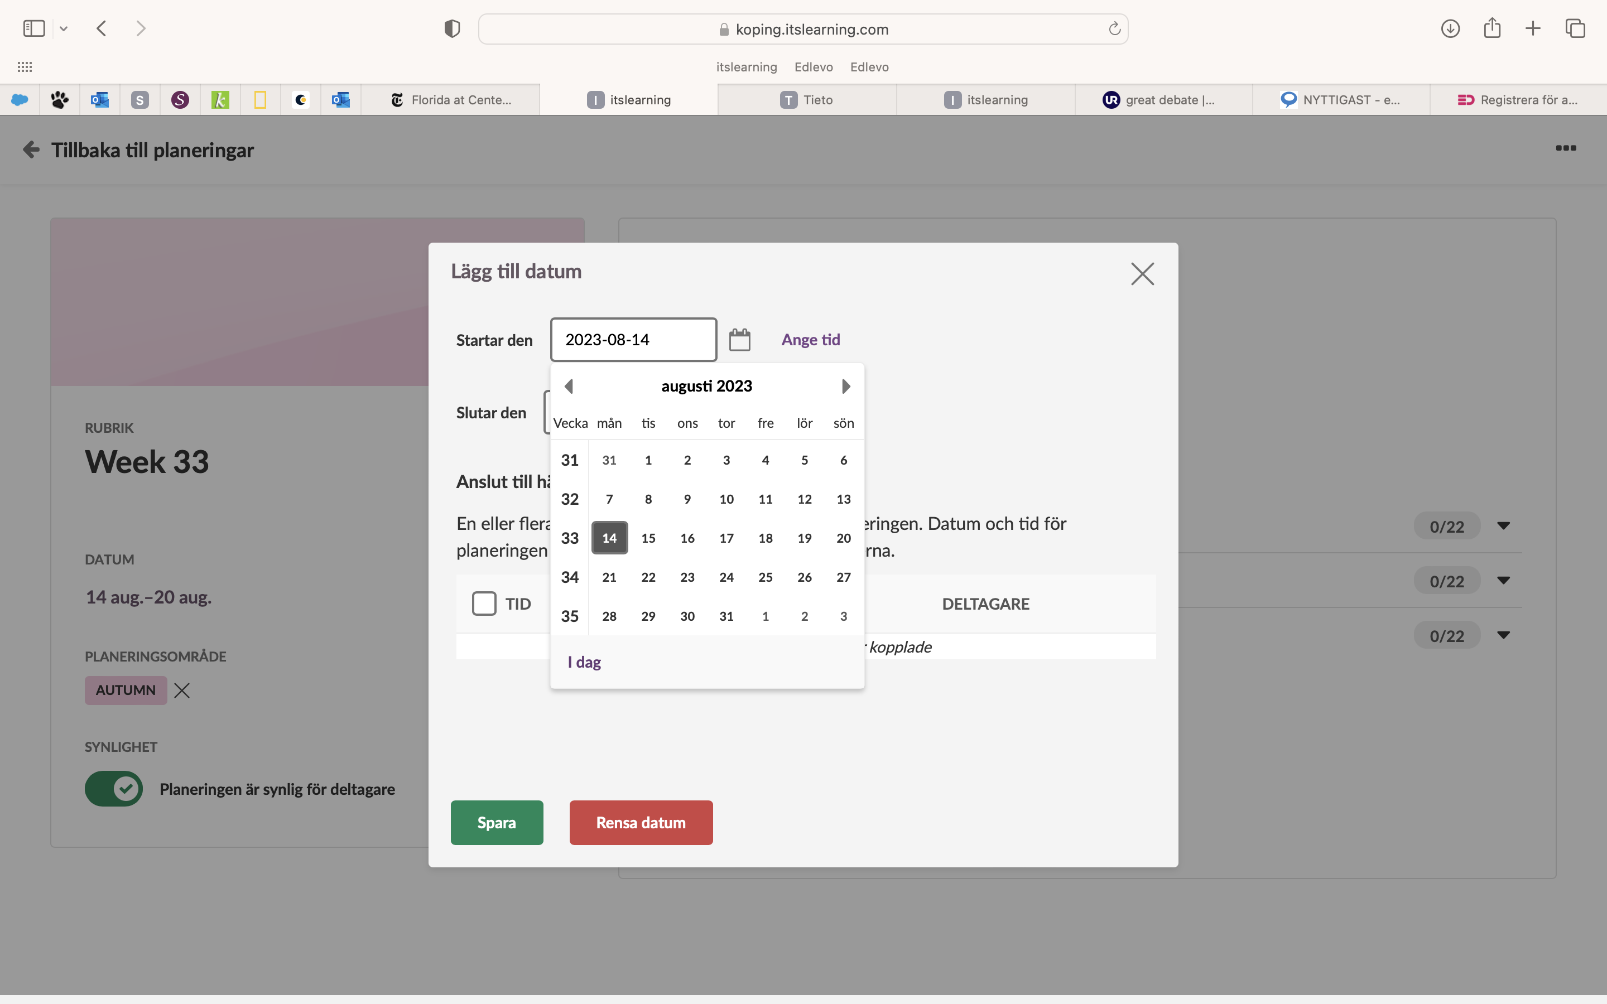Switch to the Tieto tab

[x=807, y=100]
